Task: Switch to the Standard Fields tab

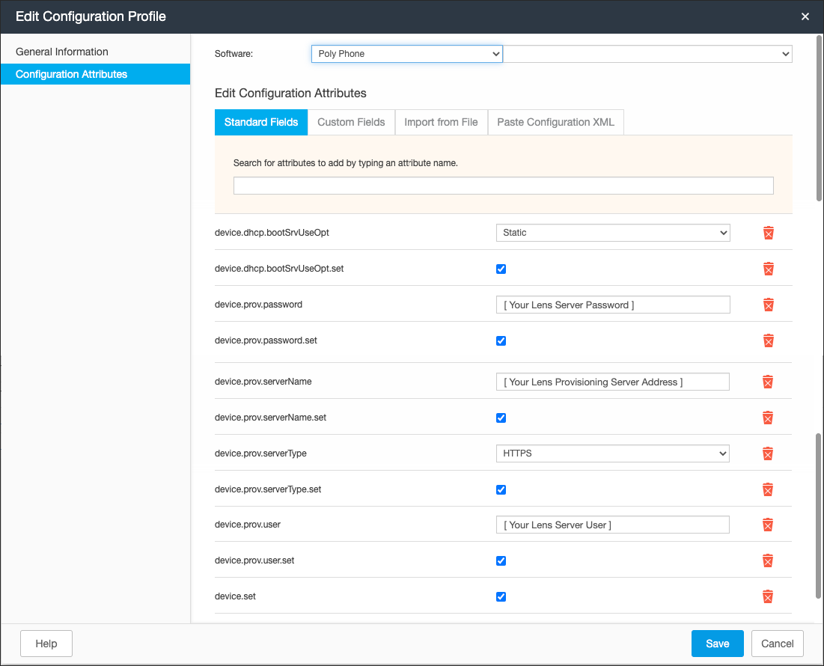Action: pyautogui.click(x=261, y=123)
